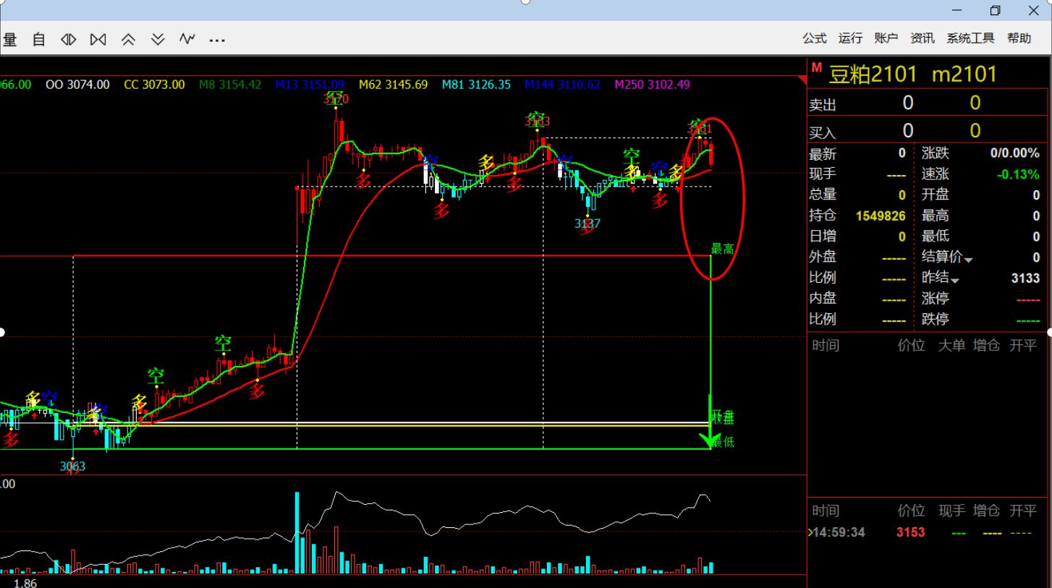Click the 量 (volume) toolbar icon
The height and width of the screenshot is (588, 1052).
click(x=9, y=40)
